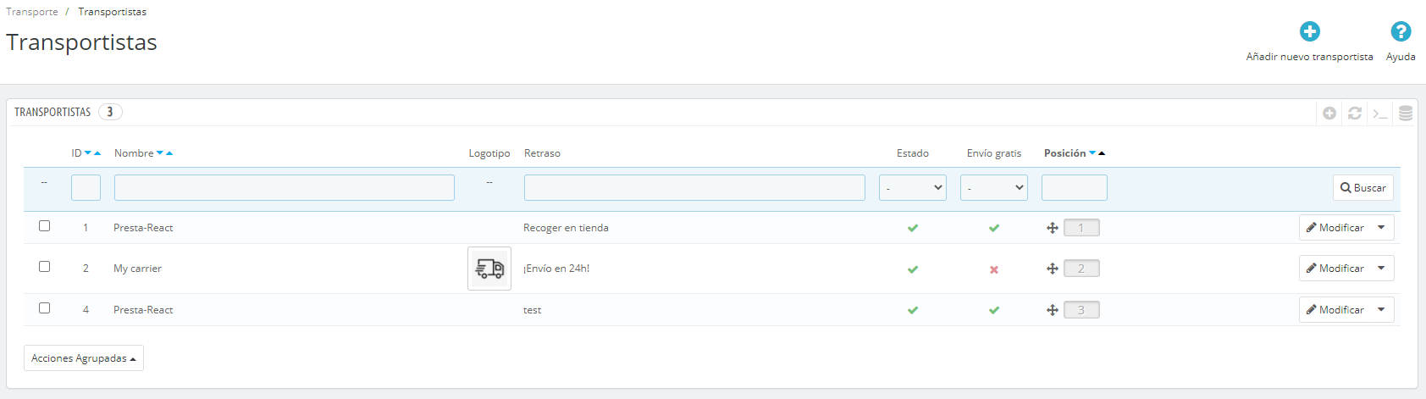Export to SQL Manager database icon
The image size is (1426, 399).
click(1406, 113)
